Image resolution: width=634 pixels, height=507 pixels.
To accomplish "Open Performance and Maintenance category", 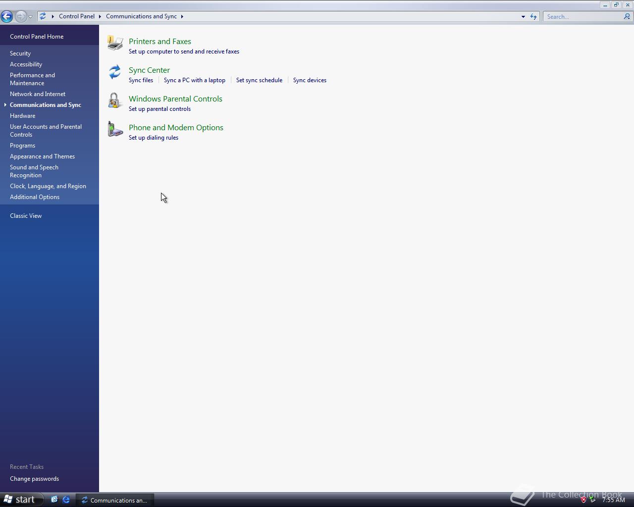I will (x=32, y=79).
